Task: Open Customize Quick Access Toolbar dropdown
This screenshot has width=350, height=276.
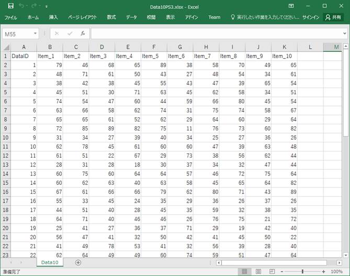Action: pos(46,6)
